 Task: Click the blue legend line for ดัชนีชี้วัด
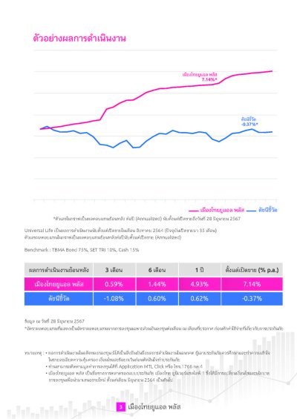coord(251,211)
